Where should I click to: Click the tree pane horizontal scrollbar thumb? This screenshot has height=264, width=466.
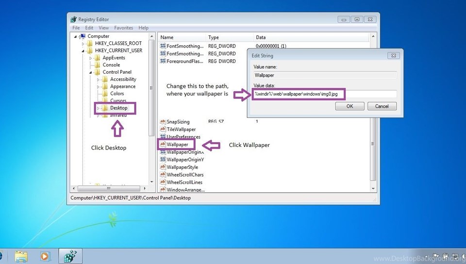click(x=109, y=188)
